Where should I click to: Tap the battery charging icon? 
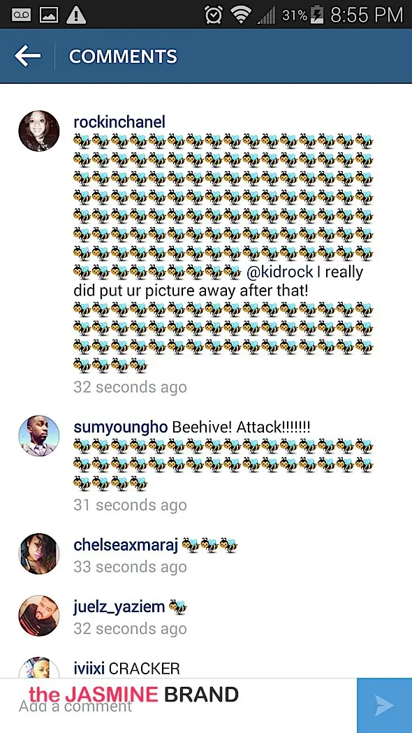coord(317,15)
